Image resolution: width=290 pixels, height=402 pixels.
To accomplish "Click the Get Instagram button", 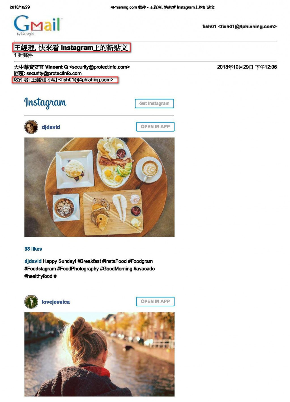I will point(154,104).
